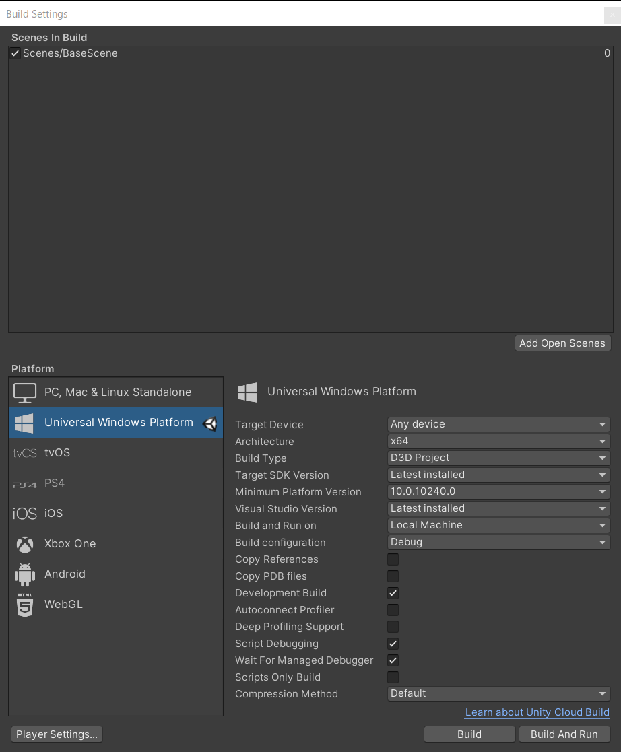Click the Windows logo icon beside Universal Windows Platform in the platform list
The image size is (621, 752).
[x=24, y=423]
